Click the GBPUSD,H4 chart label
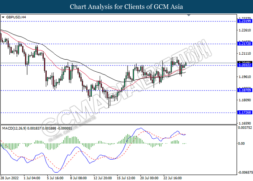Viewport: 253px width, 181px height. point(16,17)
